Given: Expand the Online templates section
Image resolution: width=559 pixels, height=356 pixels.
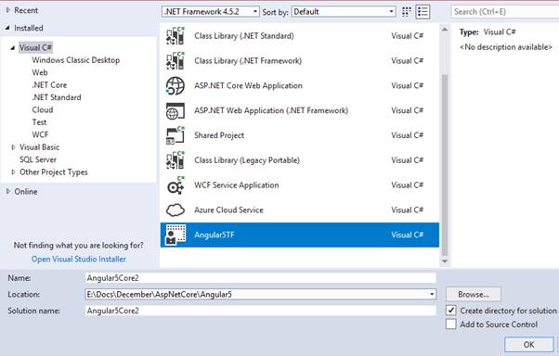Looking at the screenshot, I should pyautogui.click(x=7, y=192).
